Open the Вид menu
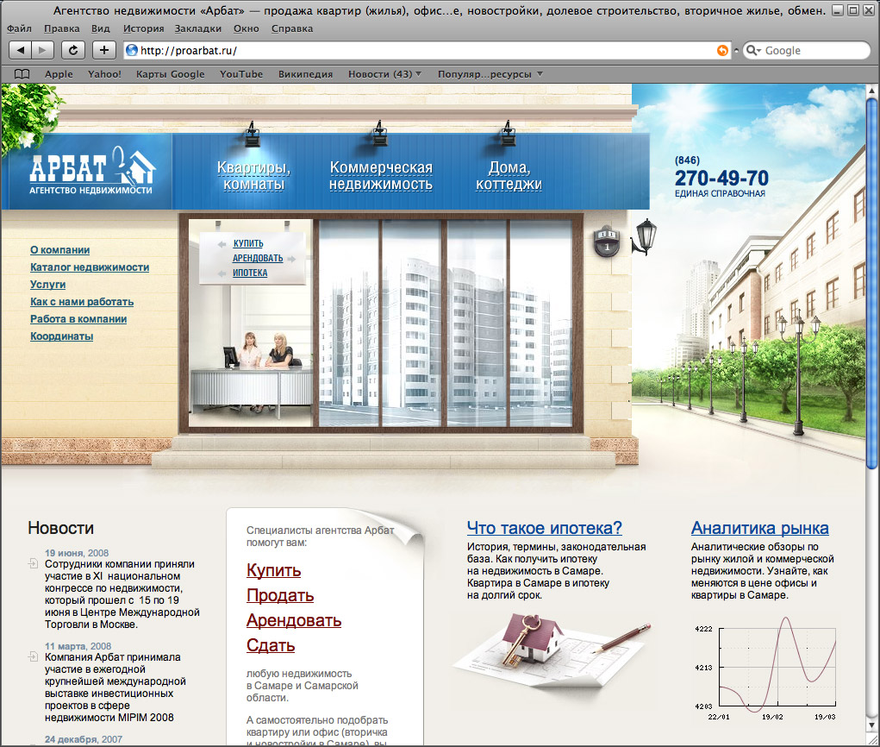The height and width of the screenshot is (747, 880). click(101, 28)
